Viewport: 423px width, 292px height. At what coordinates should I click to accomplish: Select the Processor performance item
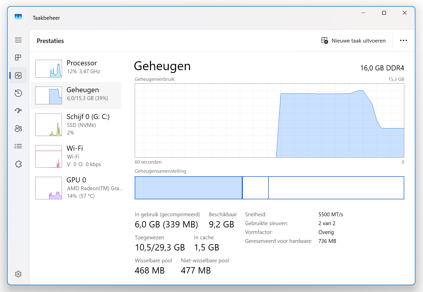click(x=76, y=69)
